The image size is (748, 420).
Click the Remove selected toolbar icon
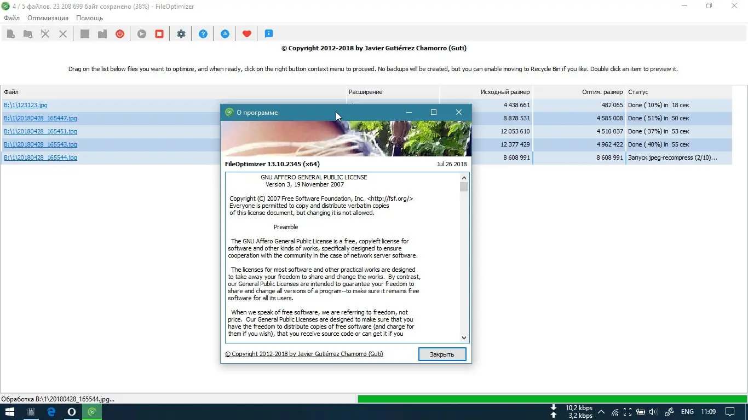tap(45, 34)
